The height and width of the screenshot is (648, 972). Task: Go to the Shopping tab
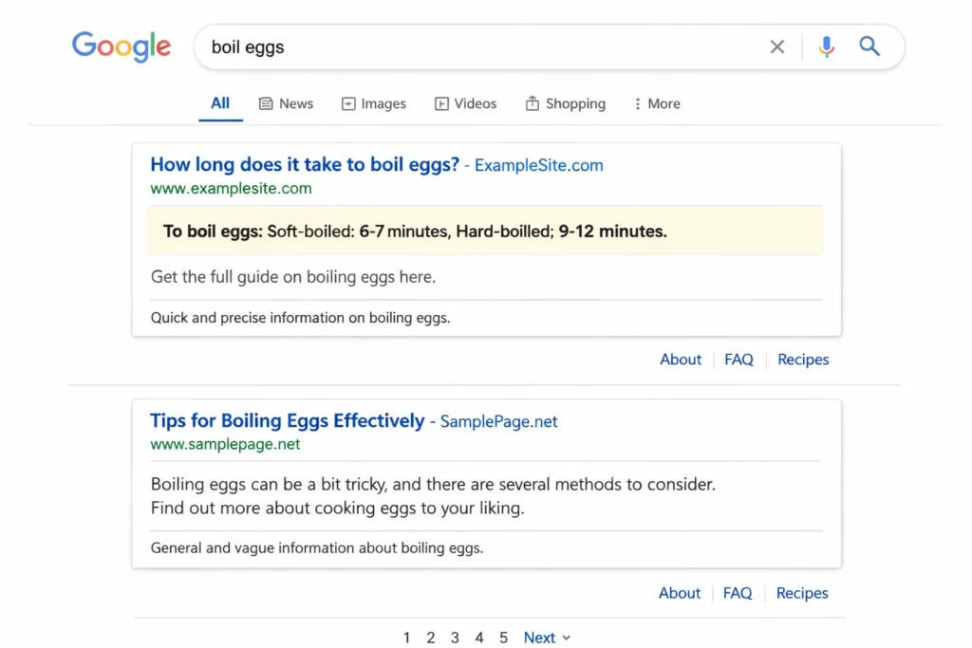click(x=565, y=103)
